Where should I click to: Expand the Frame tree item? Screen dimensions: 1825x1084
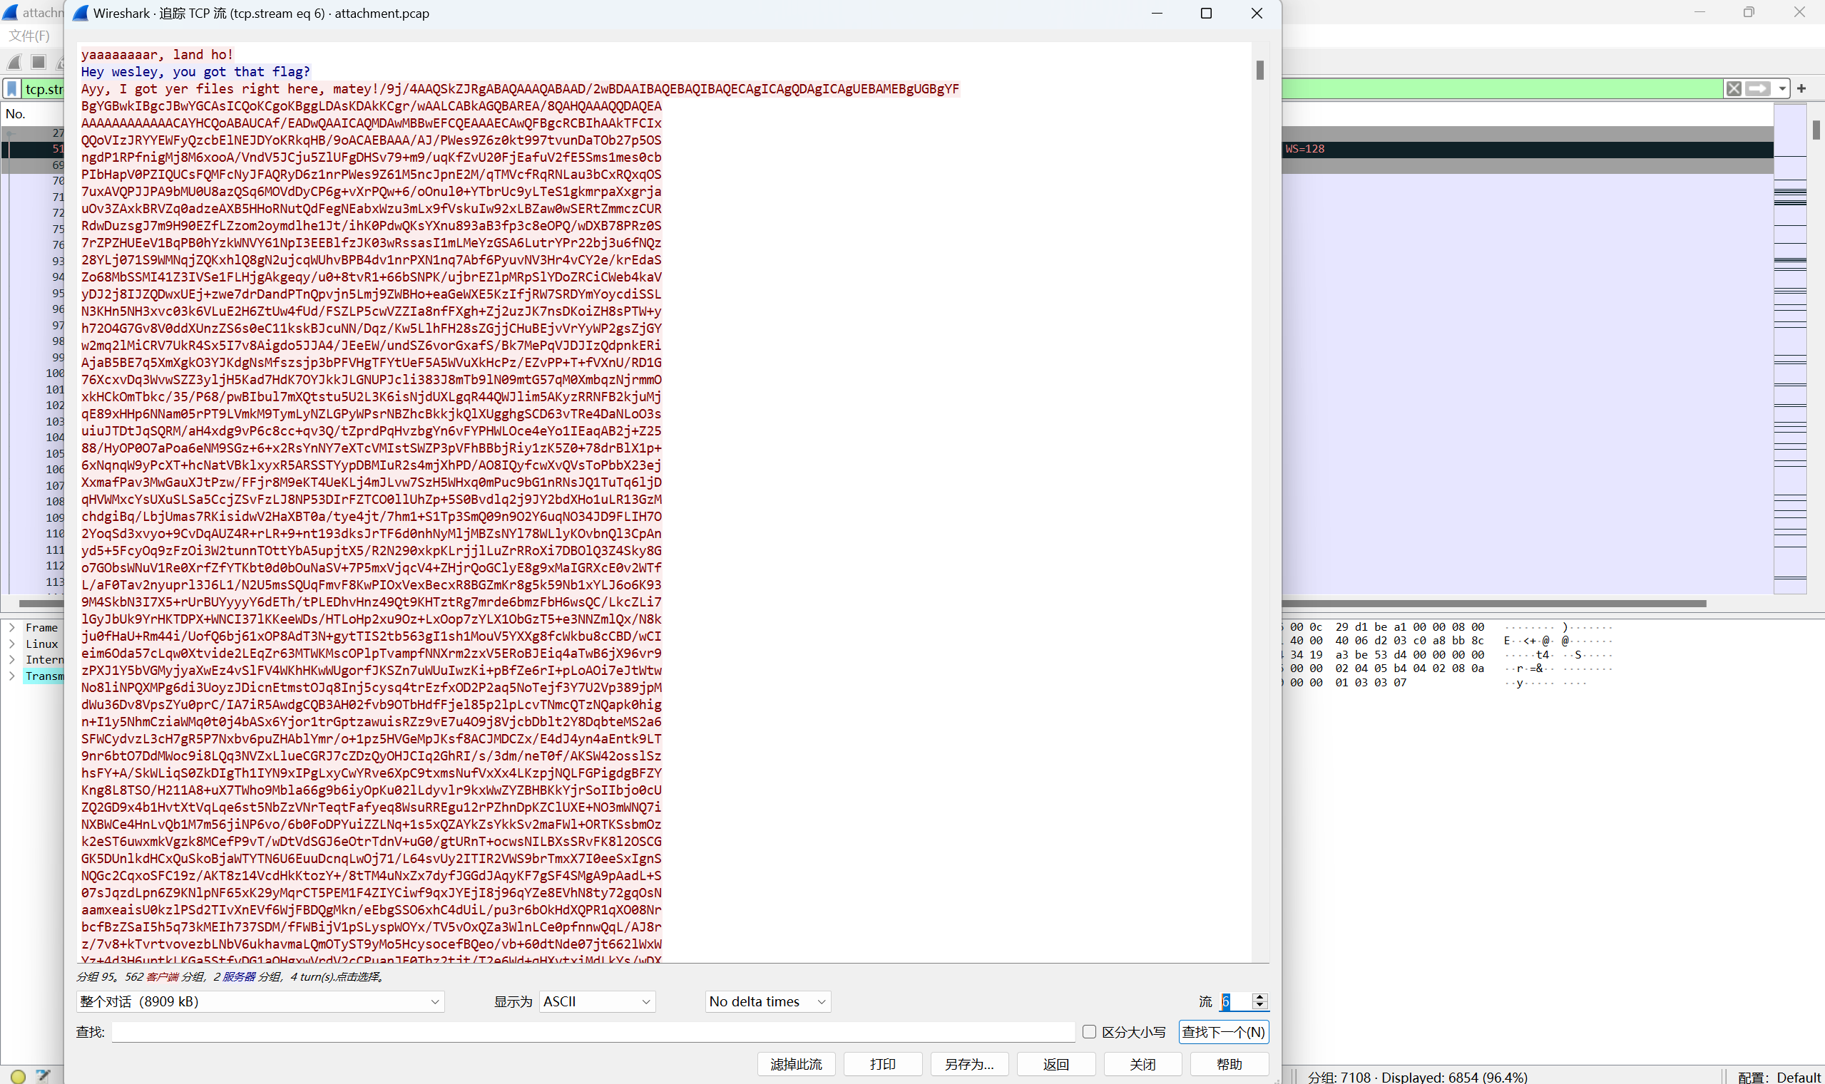11,627
